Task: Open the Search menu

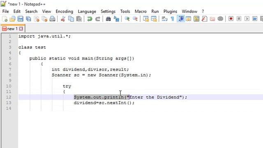Action: click(x=31, y=12)
